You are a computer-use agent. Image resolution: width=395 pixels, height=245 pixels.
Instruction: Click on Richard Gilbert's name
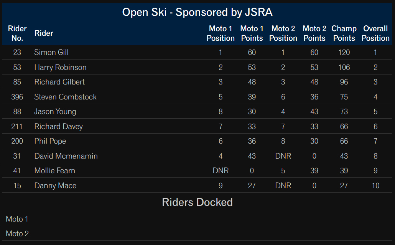pos(59,82)
